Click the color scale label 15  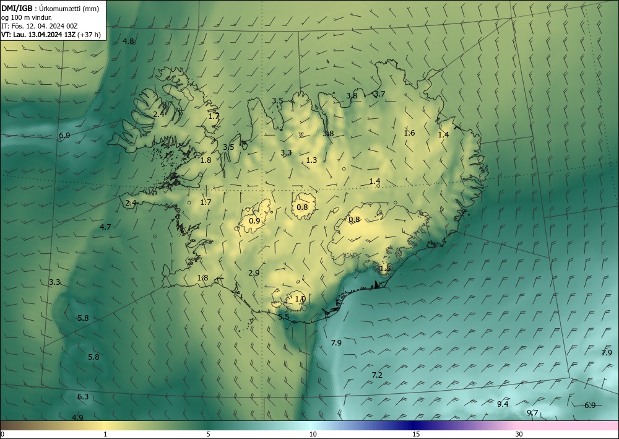416,434
